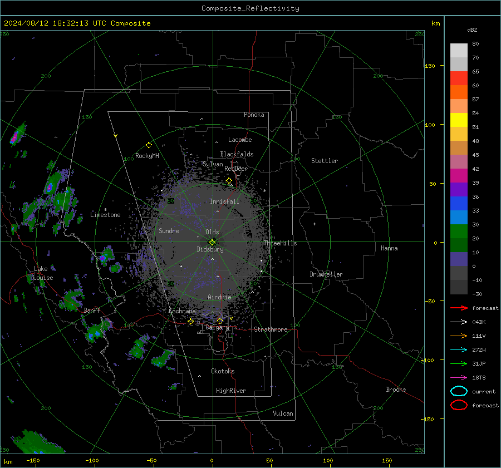
Task: Click the Ponoka city label
Action: (254, 115)
